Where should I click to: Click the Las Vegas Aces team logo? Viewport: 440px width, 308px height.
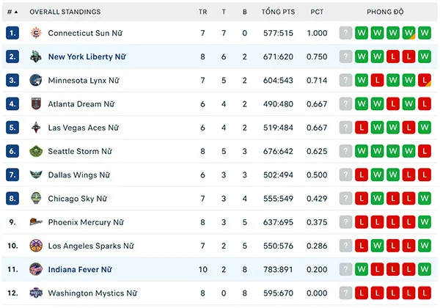click(36, 128)
